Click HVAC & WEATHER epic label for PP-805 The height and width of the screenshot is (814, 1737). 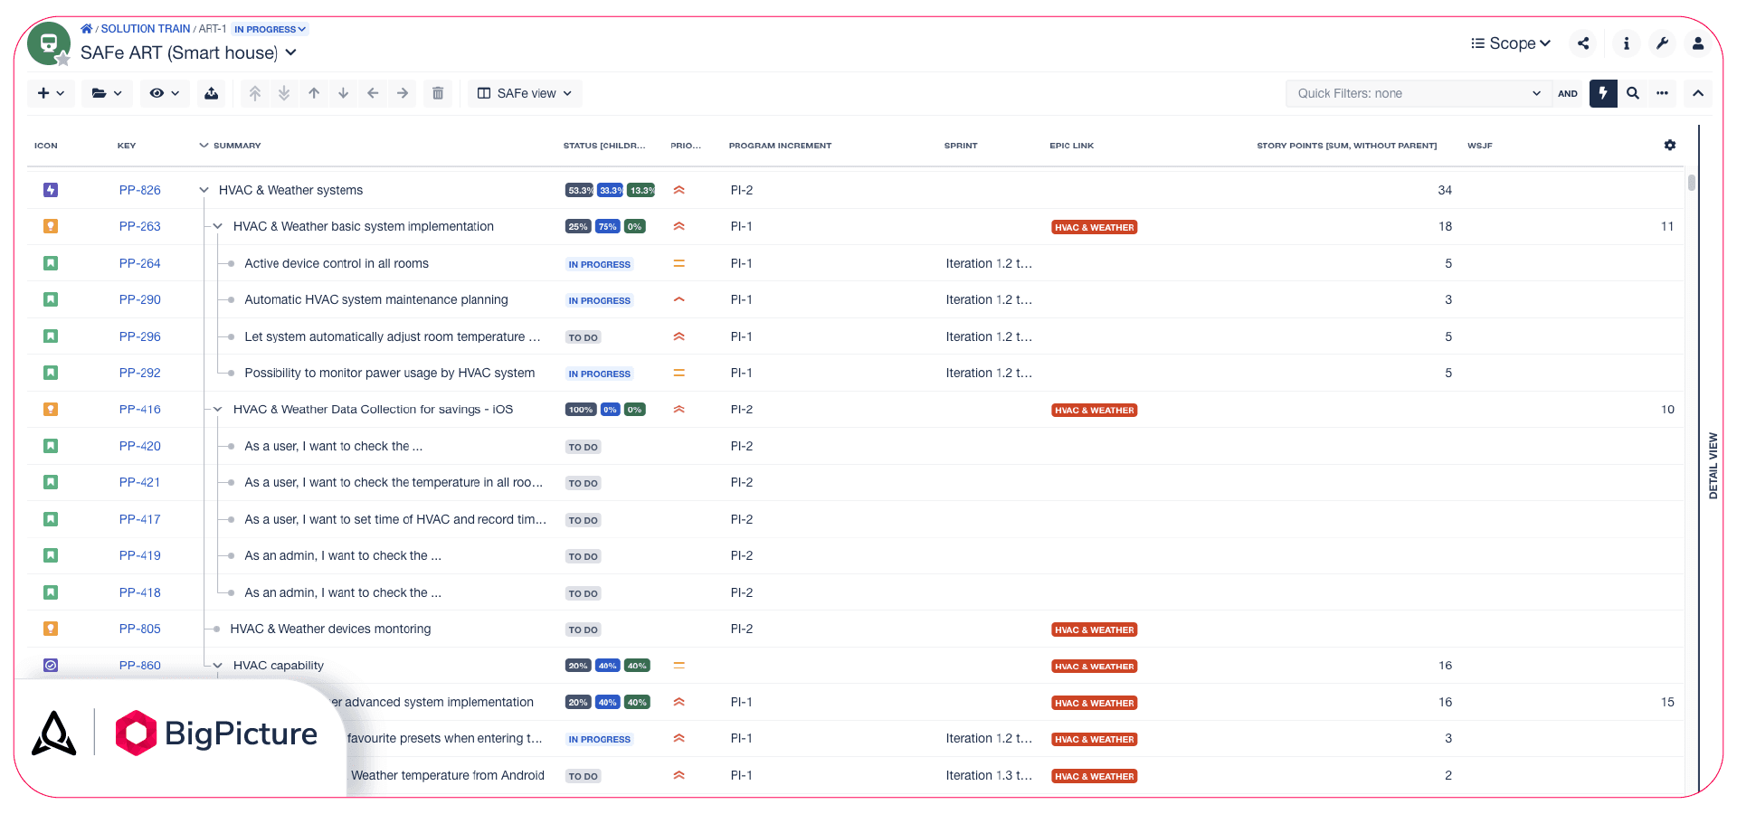coord(1094,629)
